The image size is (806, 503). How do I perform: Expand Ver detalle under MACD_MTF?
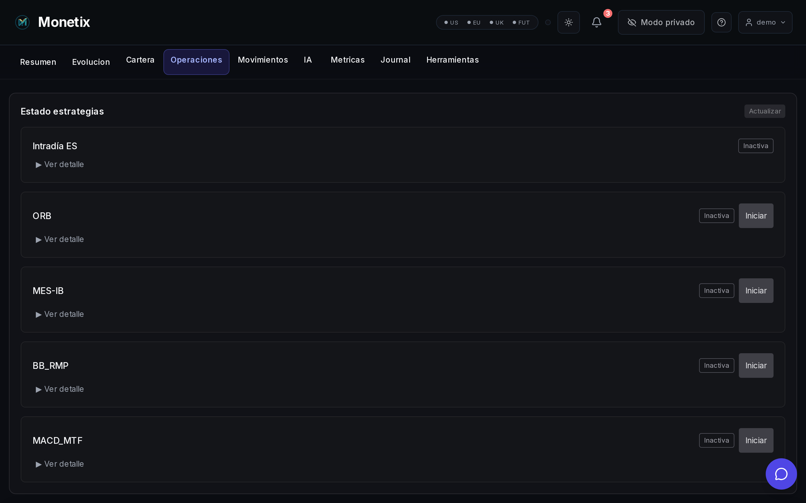(60, 464)
